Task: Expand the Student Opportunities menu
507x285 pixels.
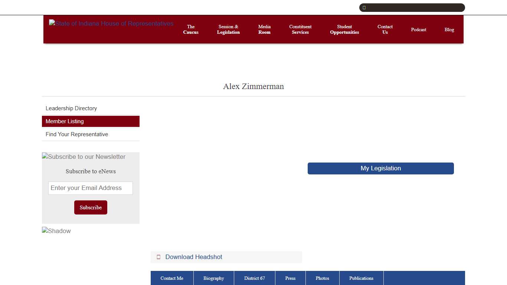Action: 344,29
